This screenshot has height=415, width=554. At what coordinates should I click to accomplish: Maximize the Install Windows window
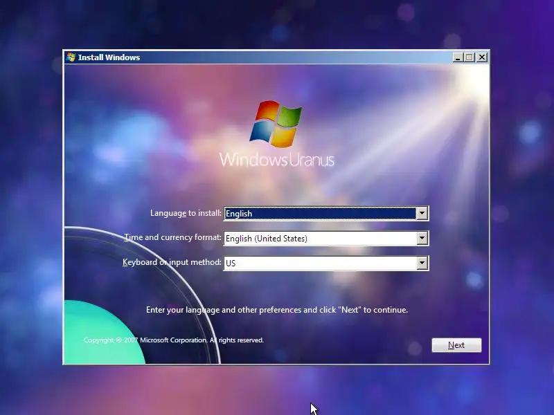[x=470, y=57]
